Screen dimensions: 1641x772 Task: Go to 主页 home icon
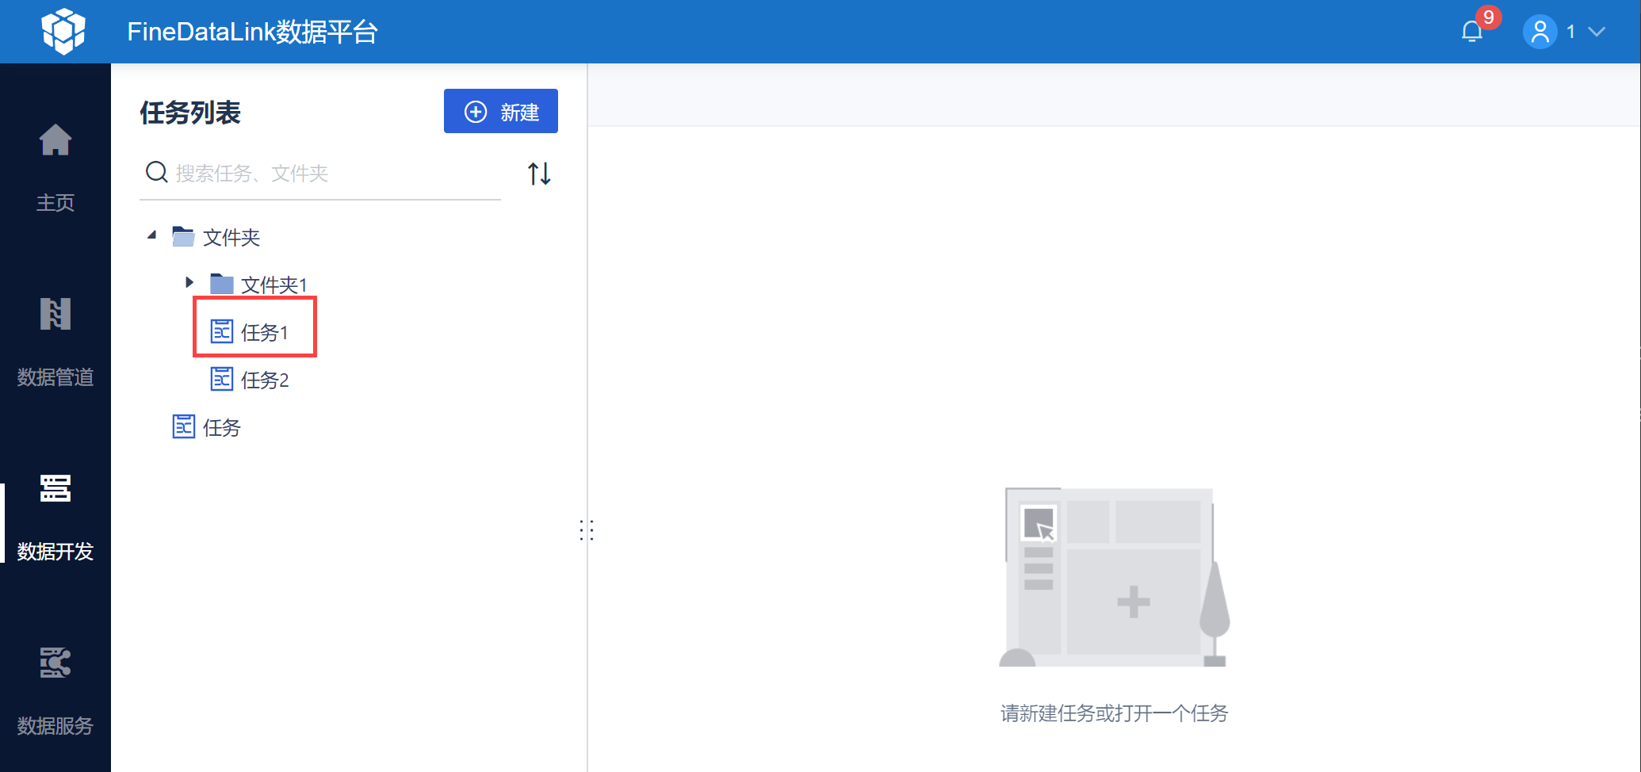tap(55, 140)
